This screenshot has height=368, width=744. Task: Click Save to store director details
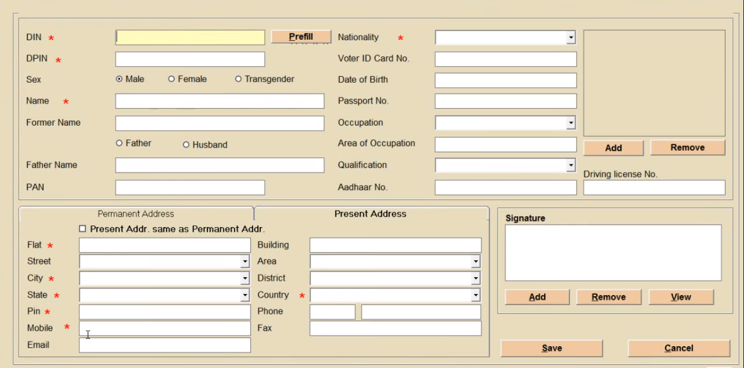(x=551, y=348)
